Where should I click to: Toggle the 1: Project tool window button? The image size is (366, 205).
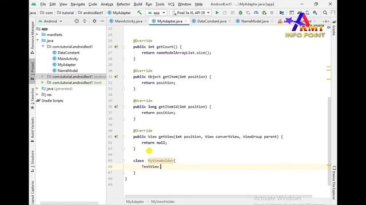(33, 71)
